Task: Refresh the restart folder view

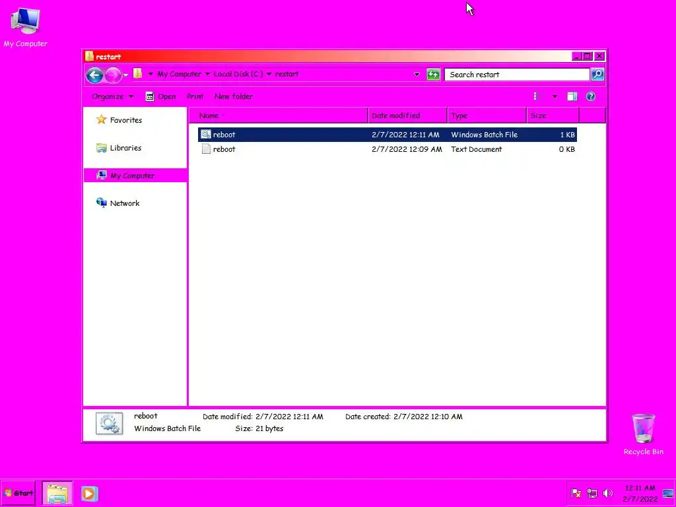Action: click(x=433, y=75)
